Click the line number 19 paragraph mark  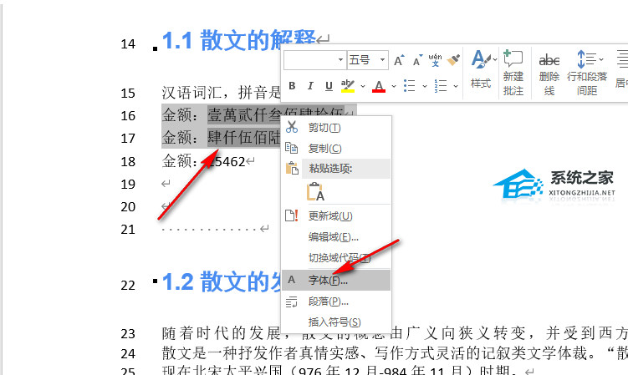click(x=166, y=184)
